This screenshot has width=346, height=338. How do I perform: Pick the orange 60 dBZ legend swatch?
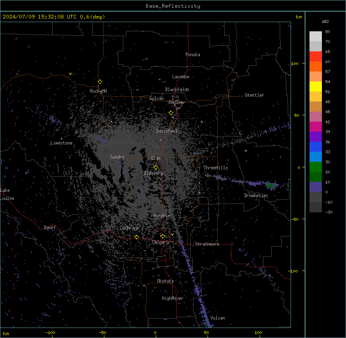[315, 66]
